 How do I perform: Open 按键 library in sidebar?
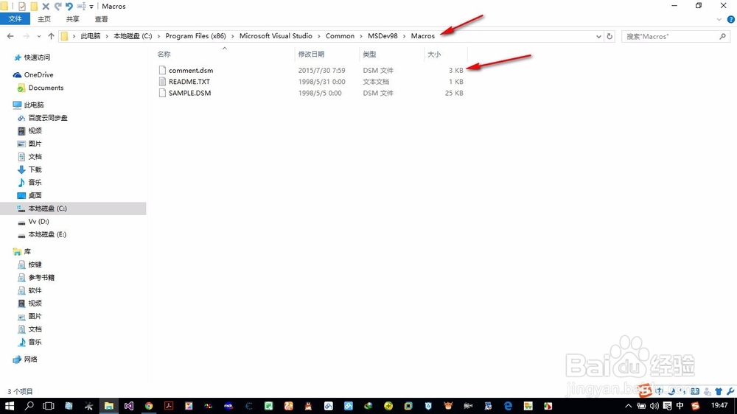point(35,264)
